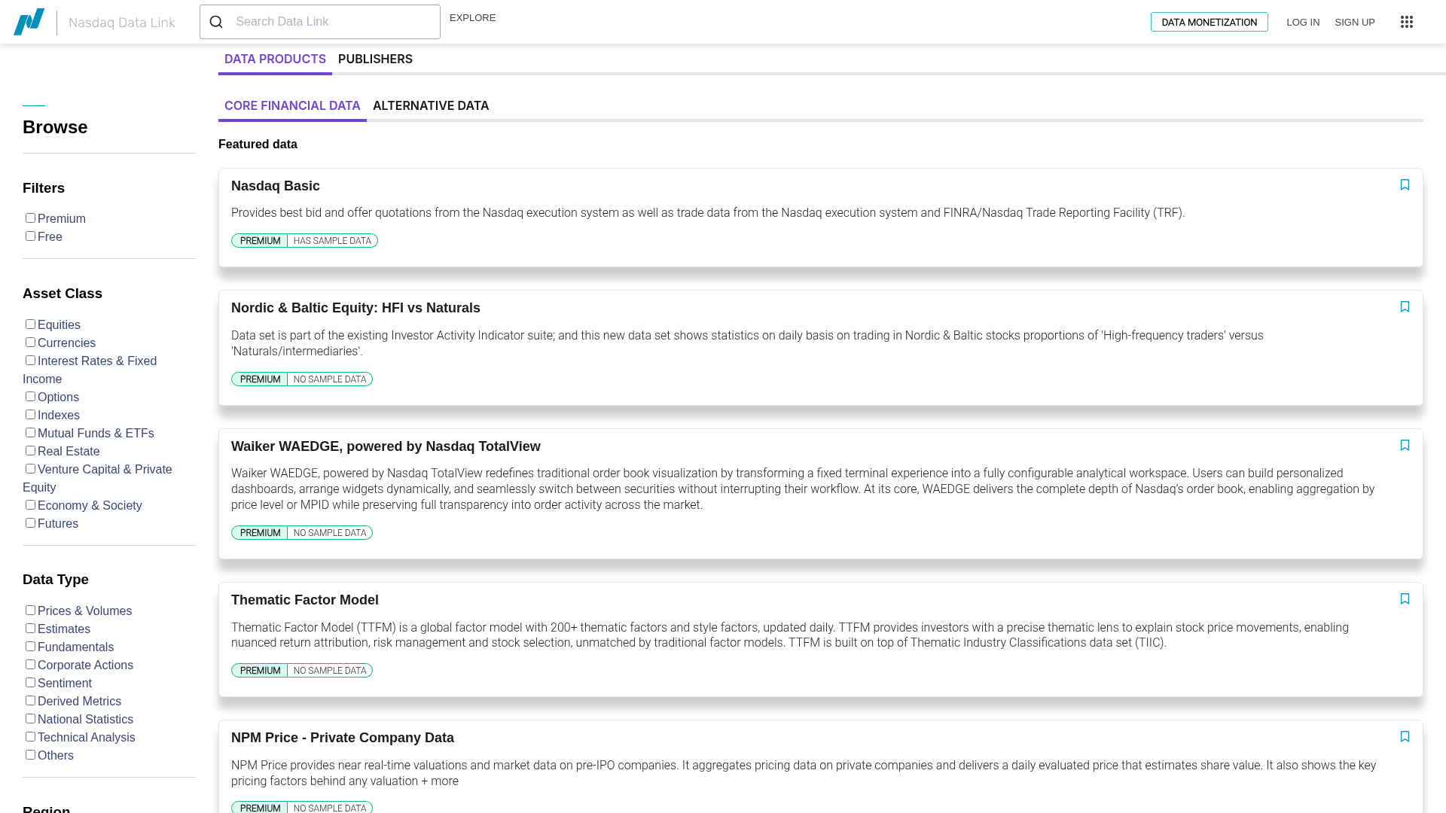The width and height of the screenshot is (1446, 813).
Task: Click PREMIUM badge on Waiker WAEDGE card
Action: (x=260, y=533)
